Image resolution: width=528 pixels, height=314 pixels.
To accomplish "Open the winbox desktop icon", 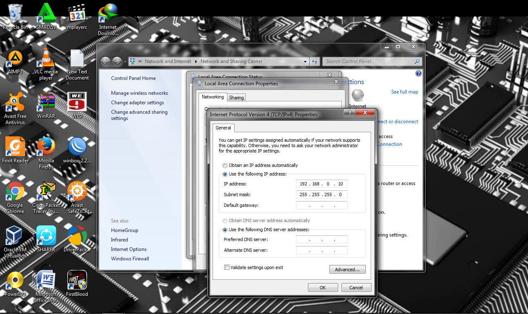I will 77,150.
